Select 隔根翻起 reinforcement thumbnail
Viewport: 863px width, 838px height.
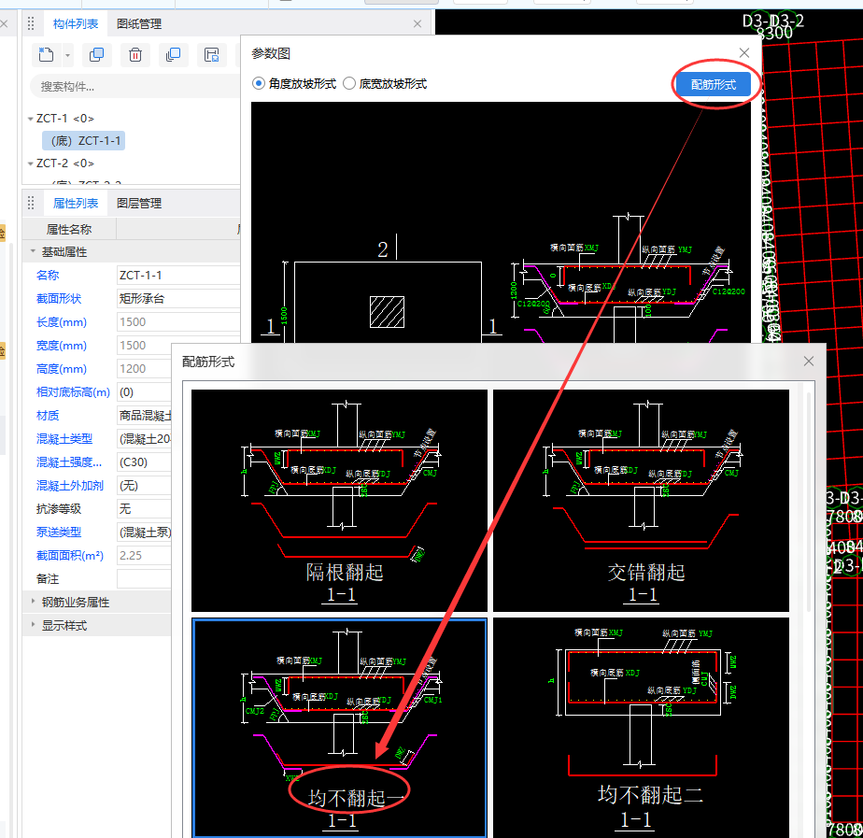pyautogui.click(x=340, y=500)
